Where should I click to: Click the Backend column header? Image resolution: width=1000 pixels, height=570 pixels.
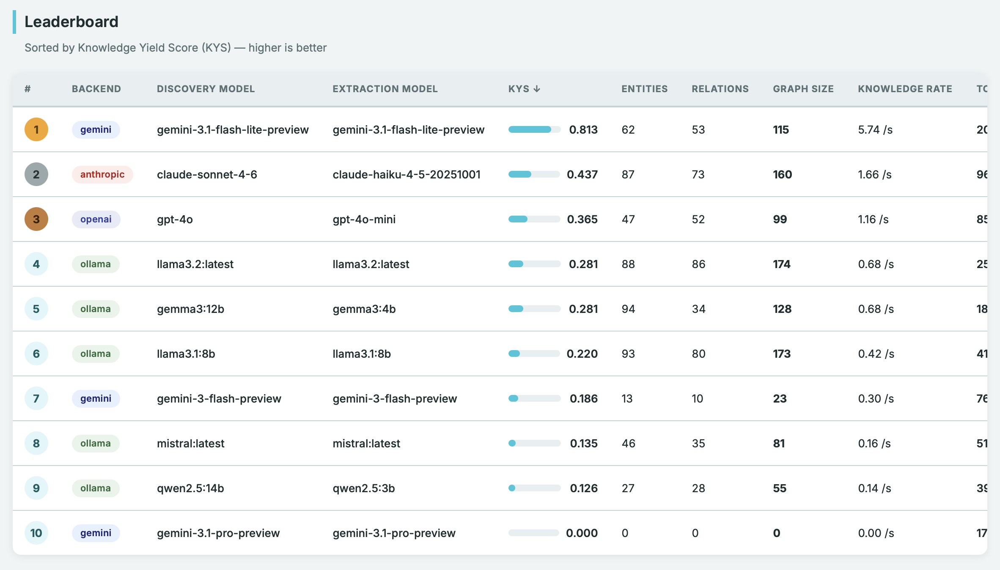point(96,89)
